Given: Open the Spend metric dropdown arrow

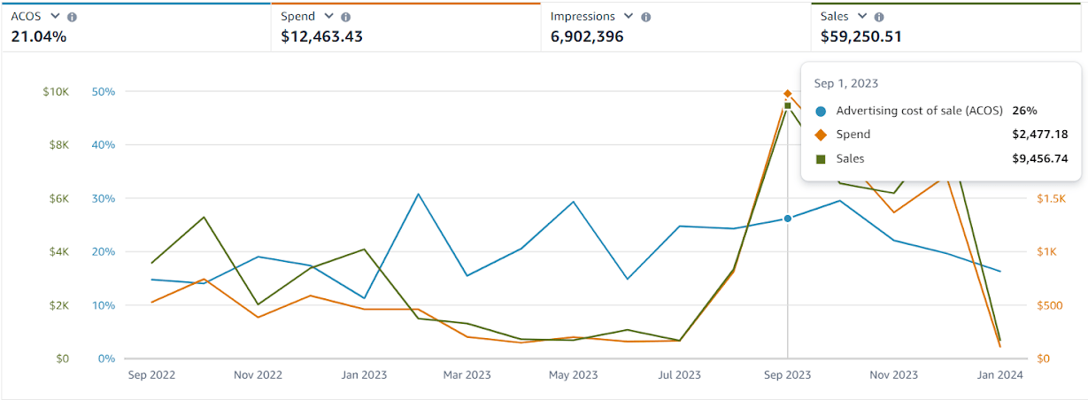Looking at the screenshot, I should click(x=329, y=16).
